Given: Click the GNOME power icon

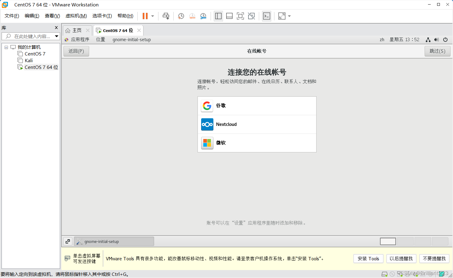Looking at the screenshot, I should point(445,40).
